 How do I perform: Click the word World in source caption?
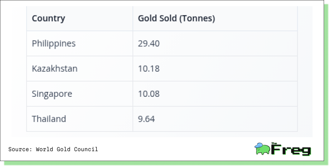44,149
